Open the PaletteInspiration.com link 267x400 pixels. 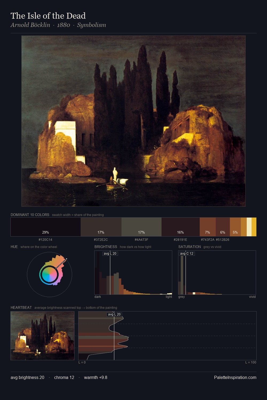click(x=235, y=377)
